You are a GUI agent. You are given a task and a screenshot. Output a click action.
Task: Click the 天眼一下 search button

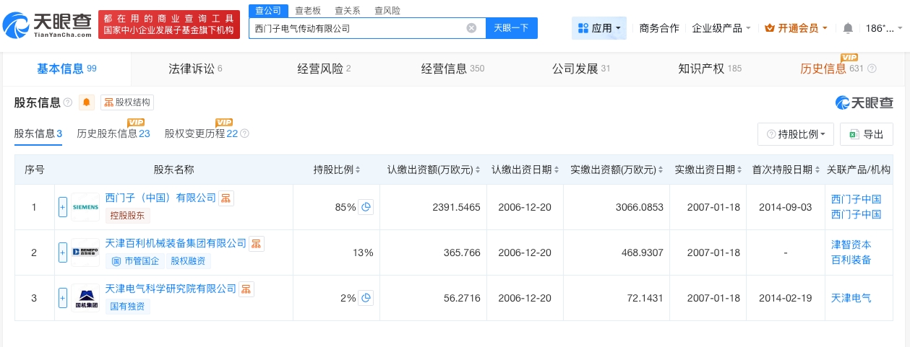511,28
